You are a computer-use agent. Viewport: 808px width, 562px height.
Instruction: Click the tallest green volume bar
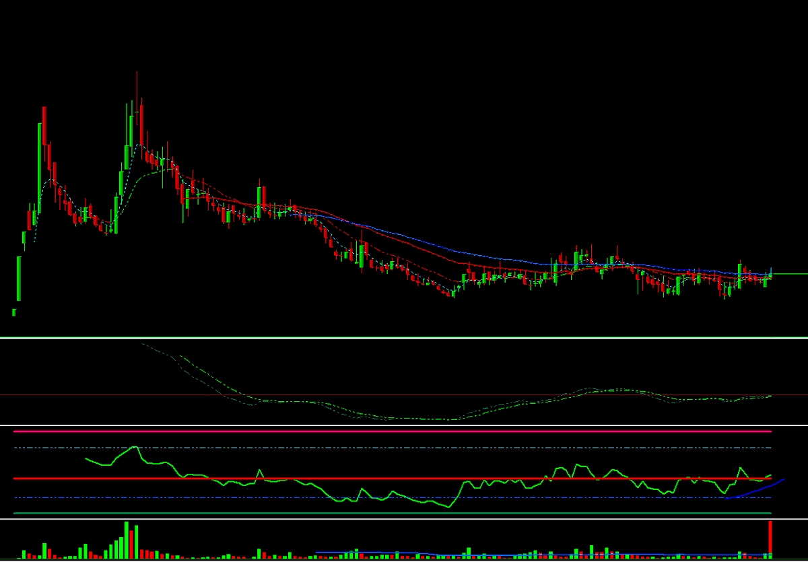pyautogui.click(x=126, y=540)
